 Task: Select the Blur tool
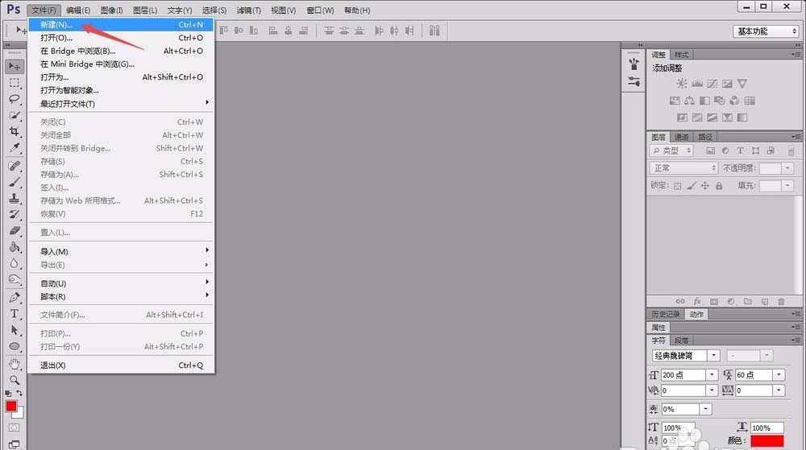click(x=14, y=264)
